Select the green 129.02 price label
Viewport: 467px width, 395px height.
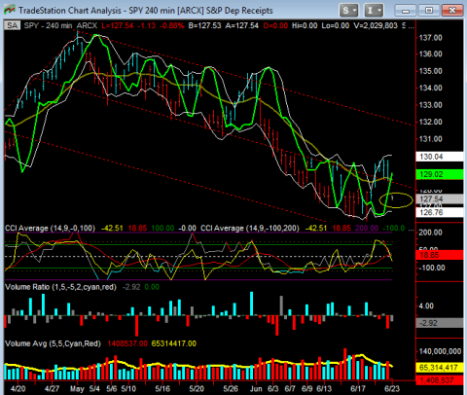tap(440, 174)
